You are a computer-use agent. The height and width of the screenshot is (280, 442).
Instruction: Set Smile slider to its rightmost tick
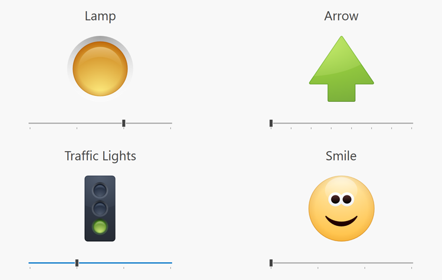(412, 262)
